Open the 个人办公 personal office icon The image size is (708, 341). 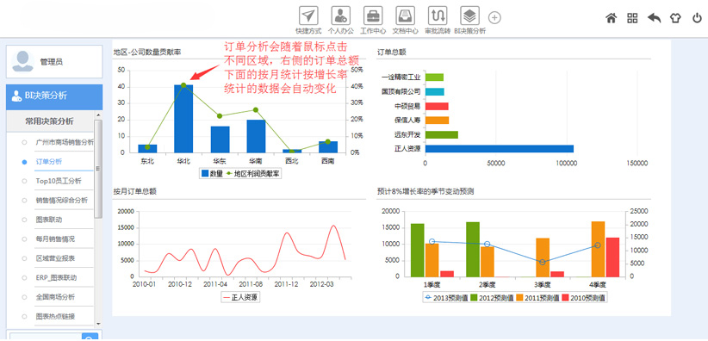click(341, 15)
